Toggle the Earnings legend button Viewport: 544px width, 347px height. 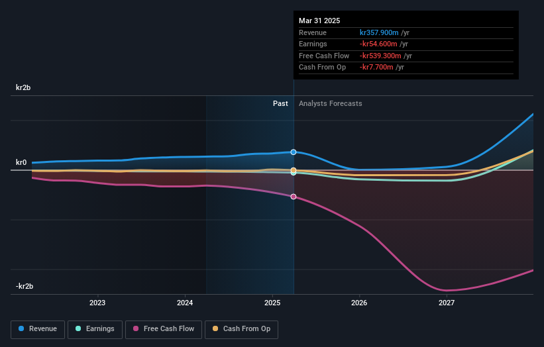point(95,329)
